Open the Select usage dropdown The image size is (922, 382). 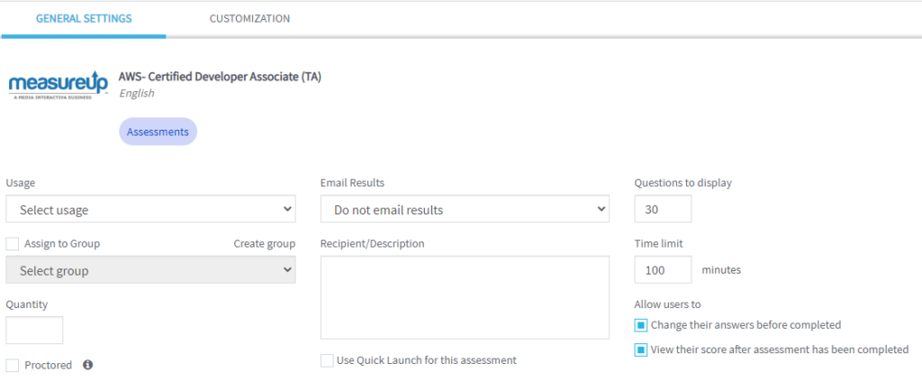(150, 210)
